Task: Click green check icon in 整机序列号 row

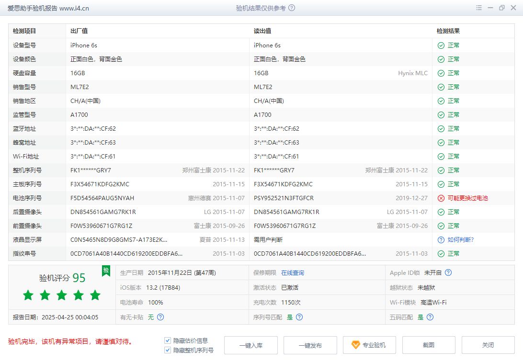Action: 441,170
